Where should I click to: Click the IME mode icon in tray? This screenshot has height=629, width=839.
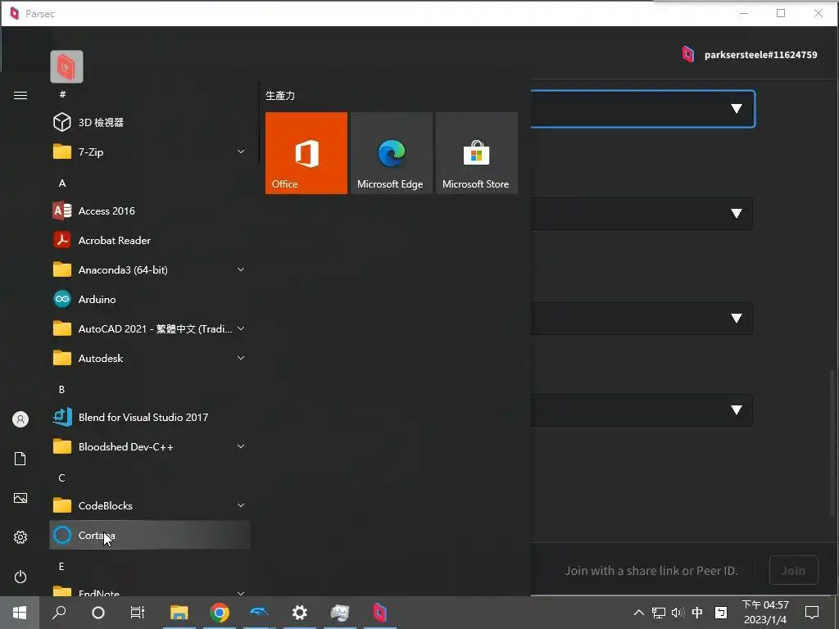pyautogui.click(x=721, y=613)
